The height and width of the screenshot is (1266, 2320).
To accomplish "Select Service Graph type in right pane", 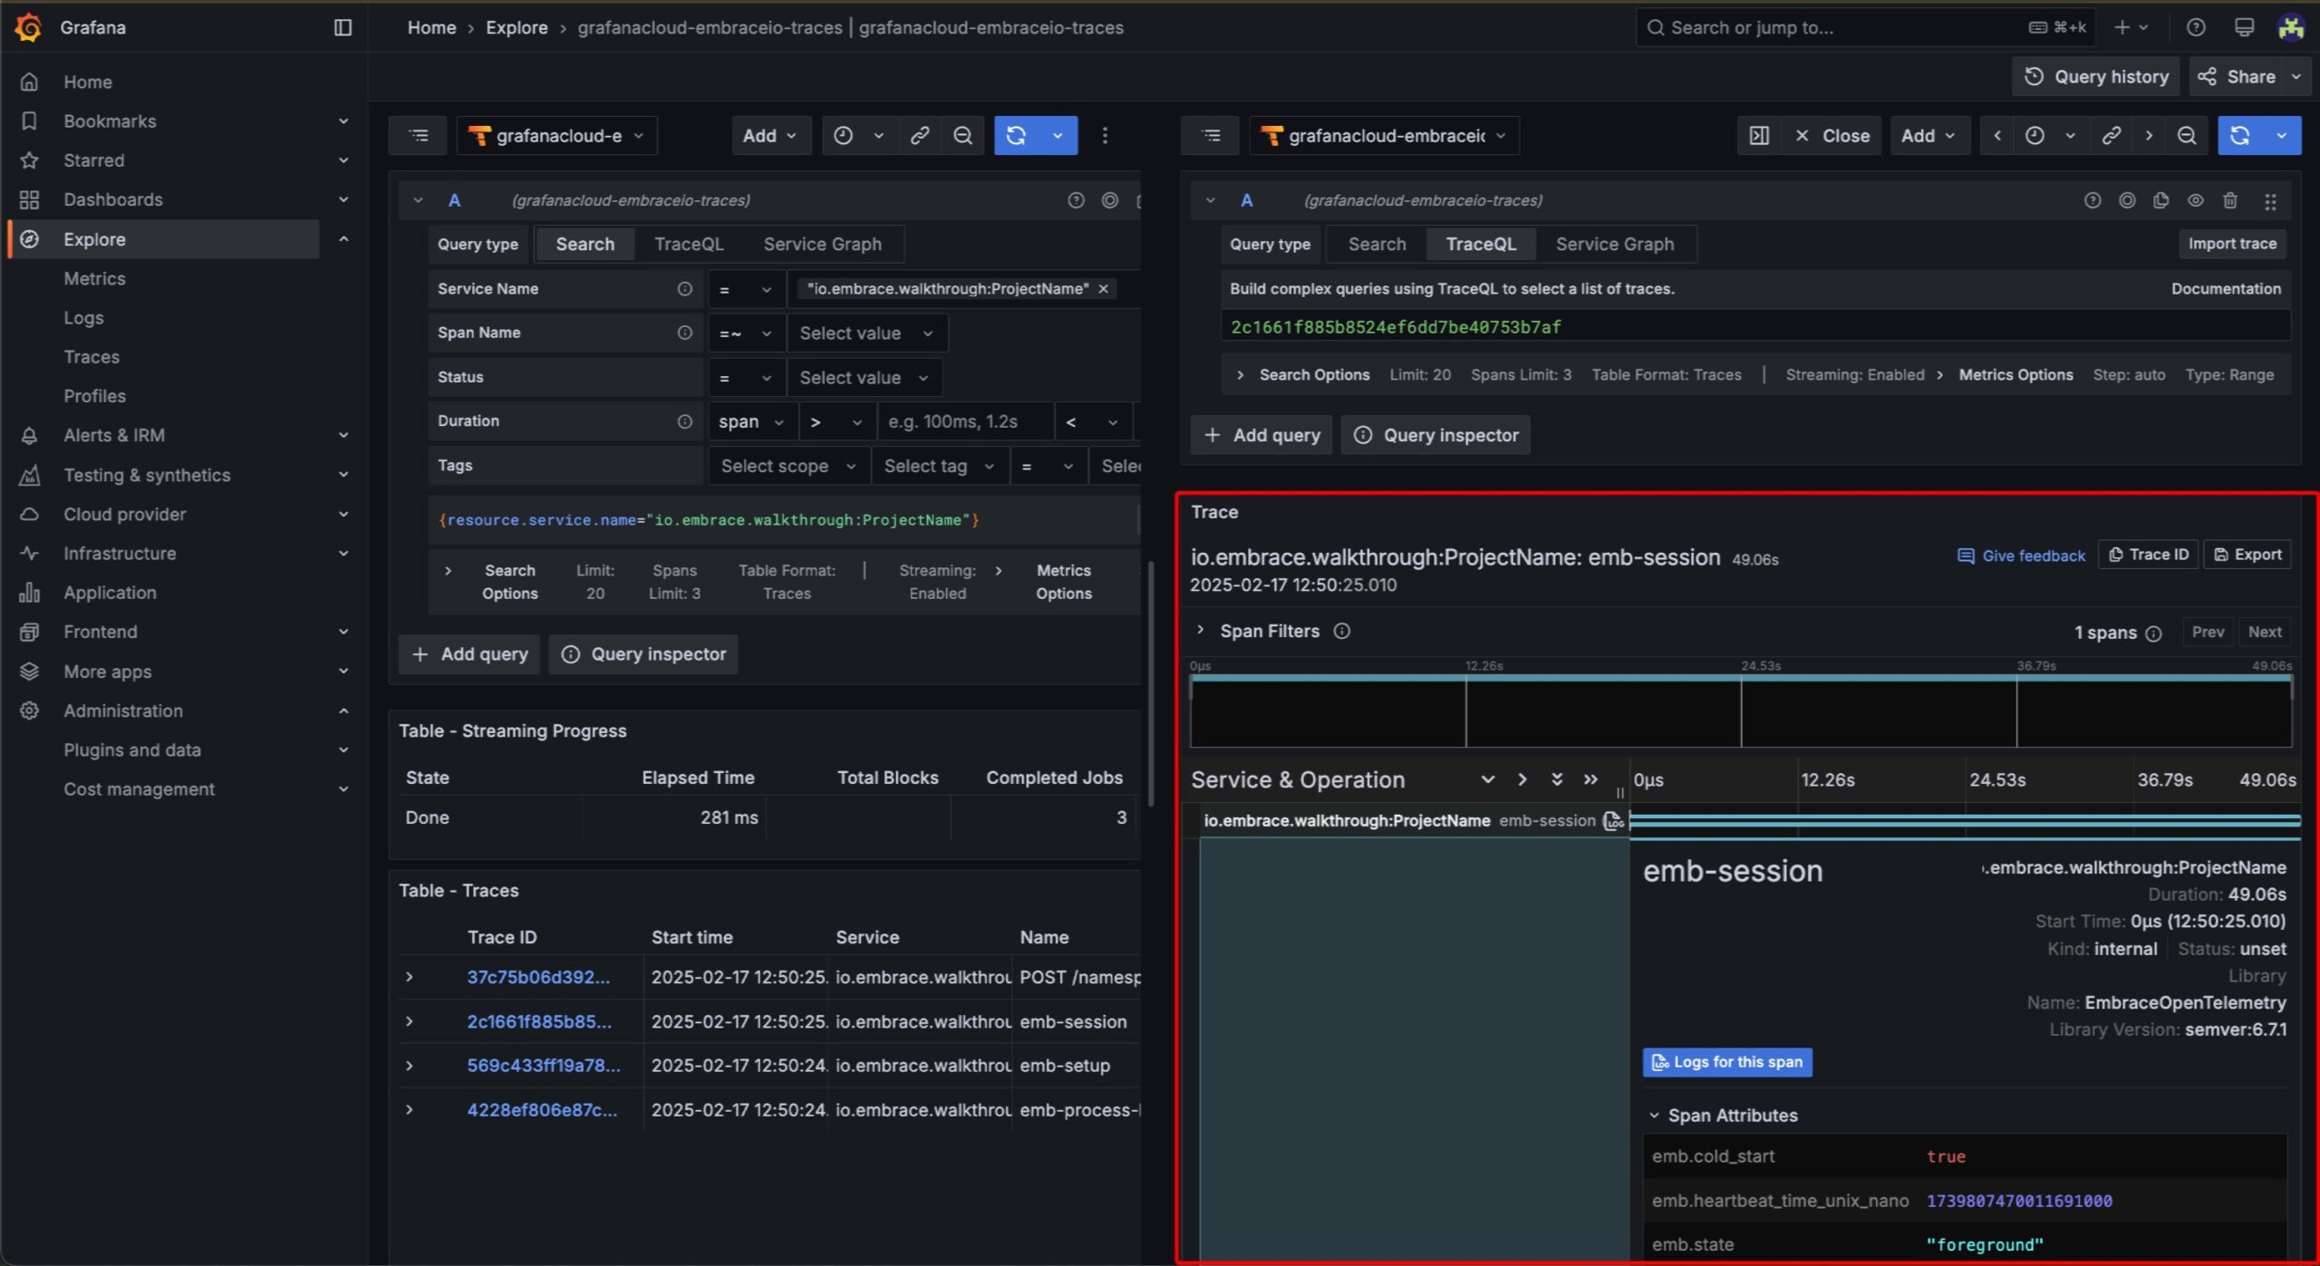I will (1614, 244).
